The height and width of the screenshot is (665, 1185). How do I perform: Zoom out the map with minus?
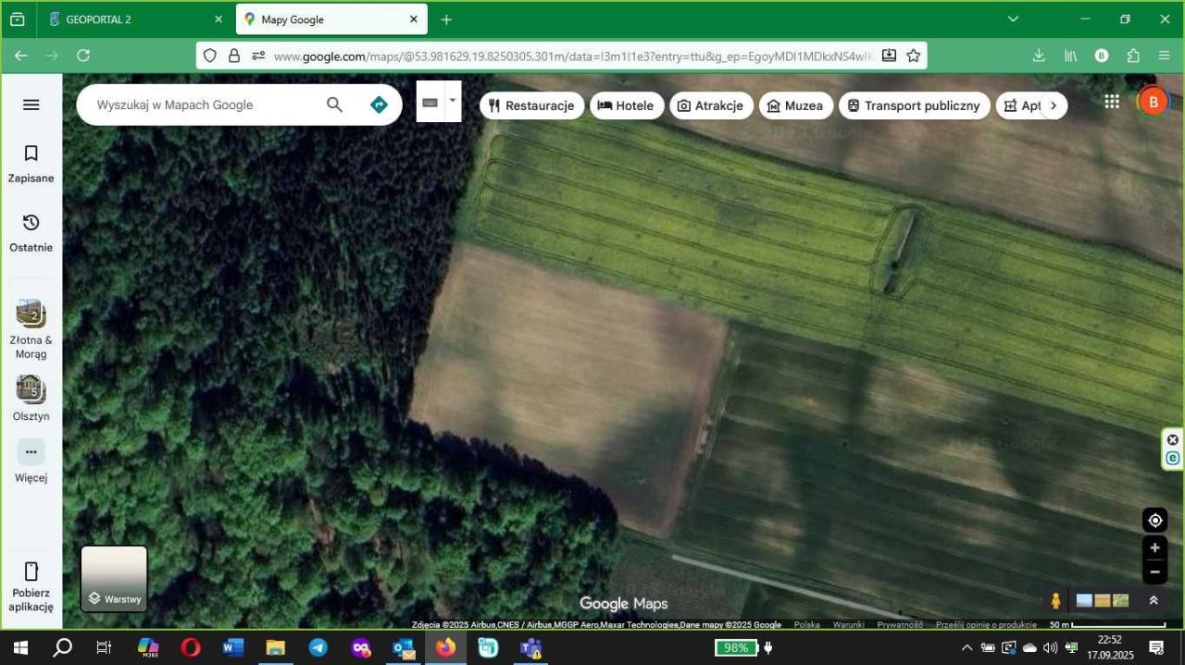point(1154,573)
